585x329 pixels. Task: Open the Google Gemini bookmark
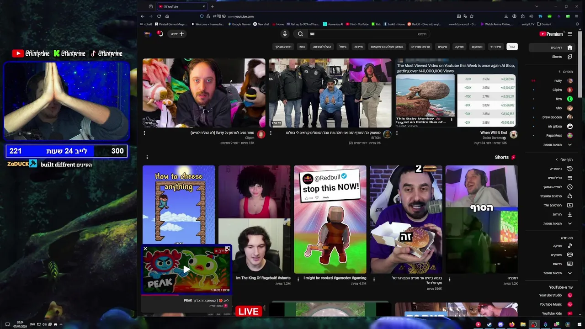[x=239, y=24]
